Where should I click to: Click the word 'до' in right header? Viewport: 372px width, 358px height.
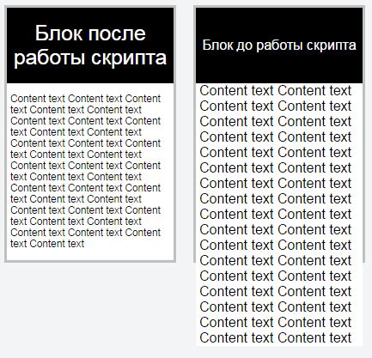[244, 46]
